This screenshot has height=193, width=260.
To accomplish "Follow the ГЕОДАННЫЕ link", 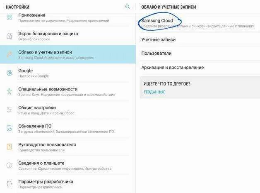I will click(x=154, y=92).
